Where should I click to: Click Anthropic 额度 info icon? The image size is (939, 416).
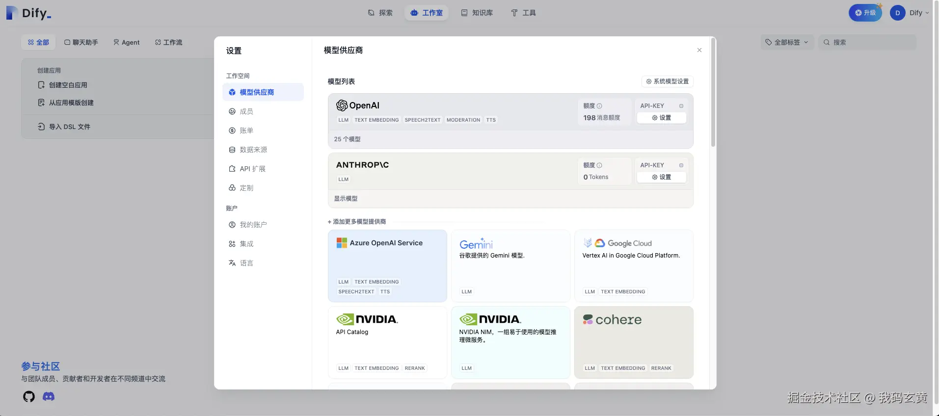[x=599, y=165]
